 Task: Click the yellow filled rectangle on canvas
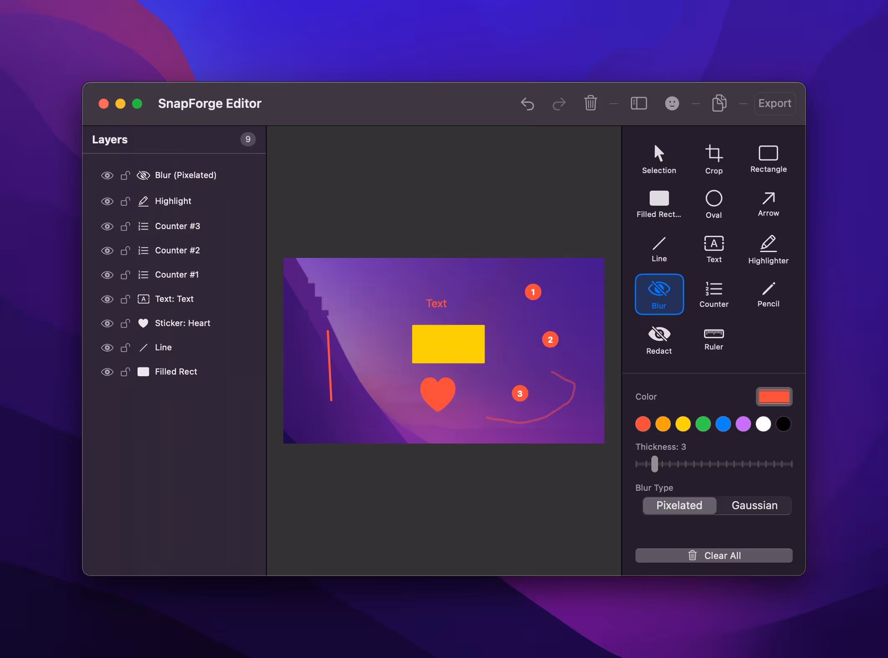[x=448, y=344]
